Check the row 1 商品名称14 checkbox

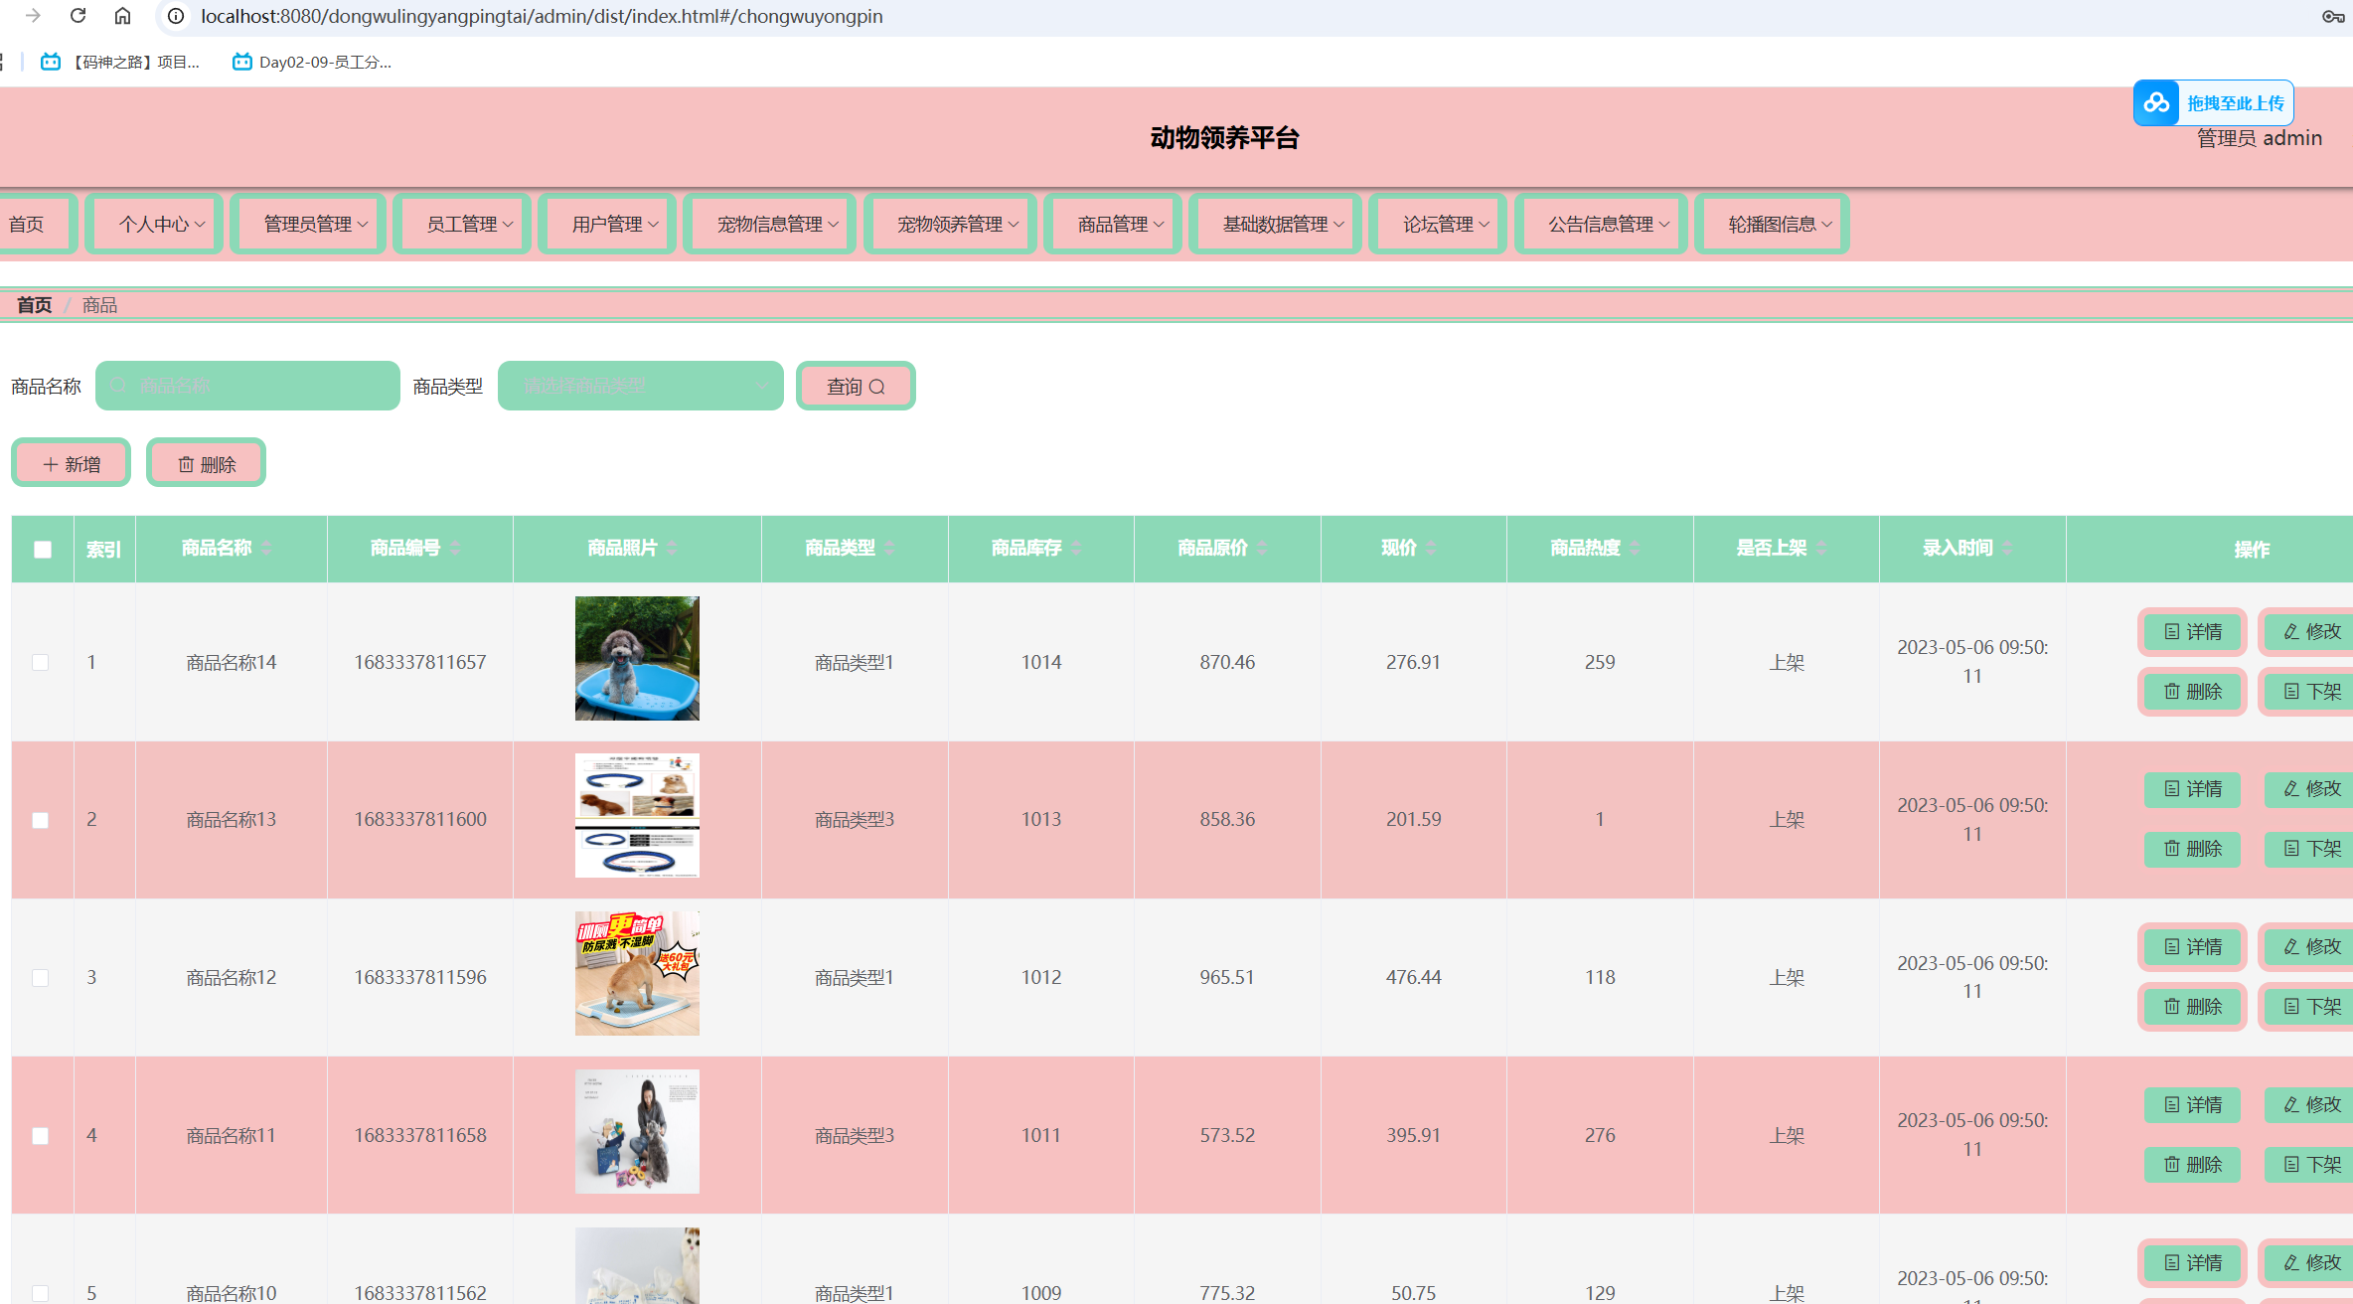[x=41, y=662]
